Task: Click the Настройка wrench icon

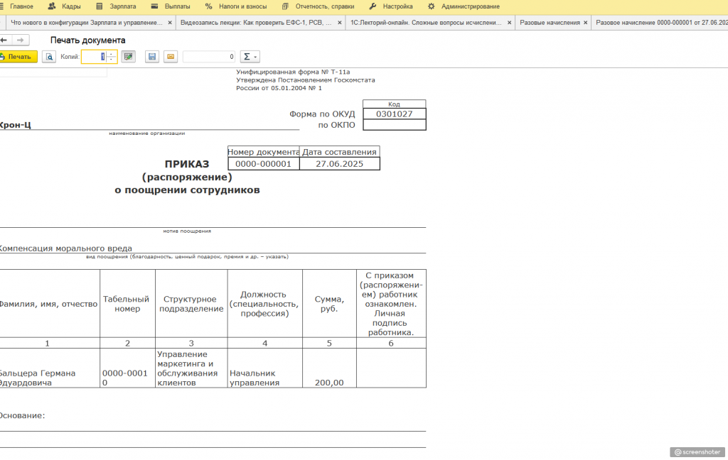Action: tap(373, 6)
